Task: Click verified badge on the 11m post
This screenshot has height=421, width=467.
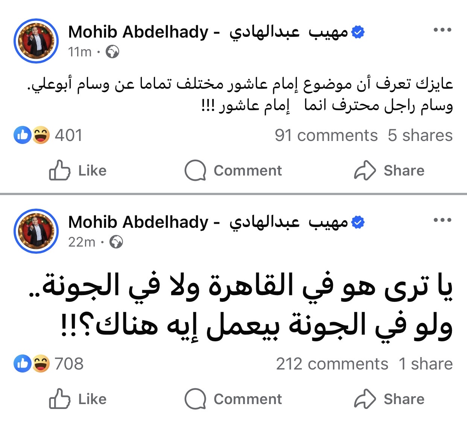Action: coord(358,33)
